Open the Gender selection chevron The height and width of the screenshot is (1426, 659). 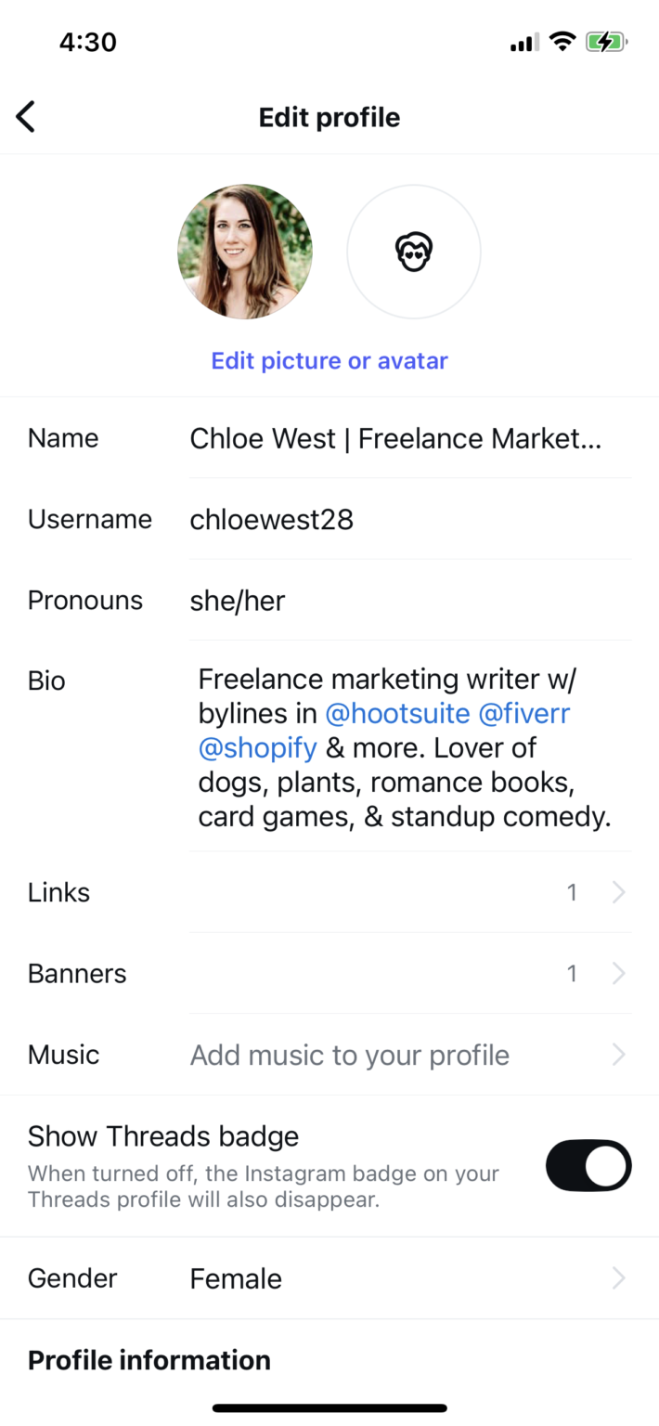pos(618,1277)
